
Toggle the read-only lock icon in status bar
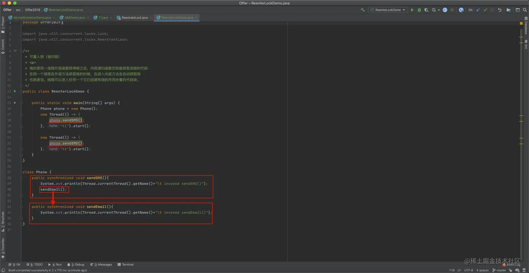click(x=511, y=270)
